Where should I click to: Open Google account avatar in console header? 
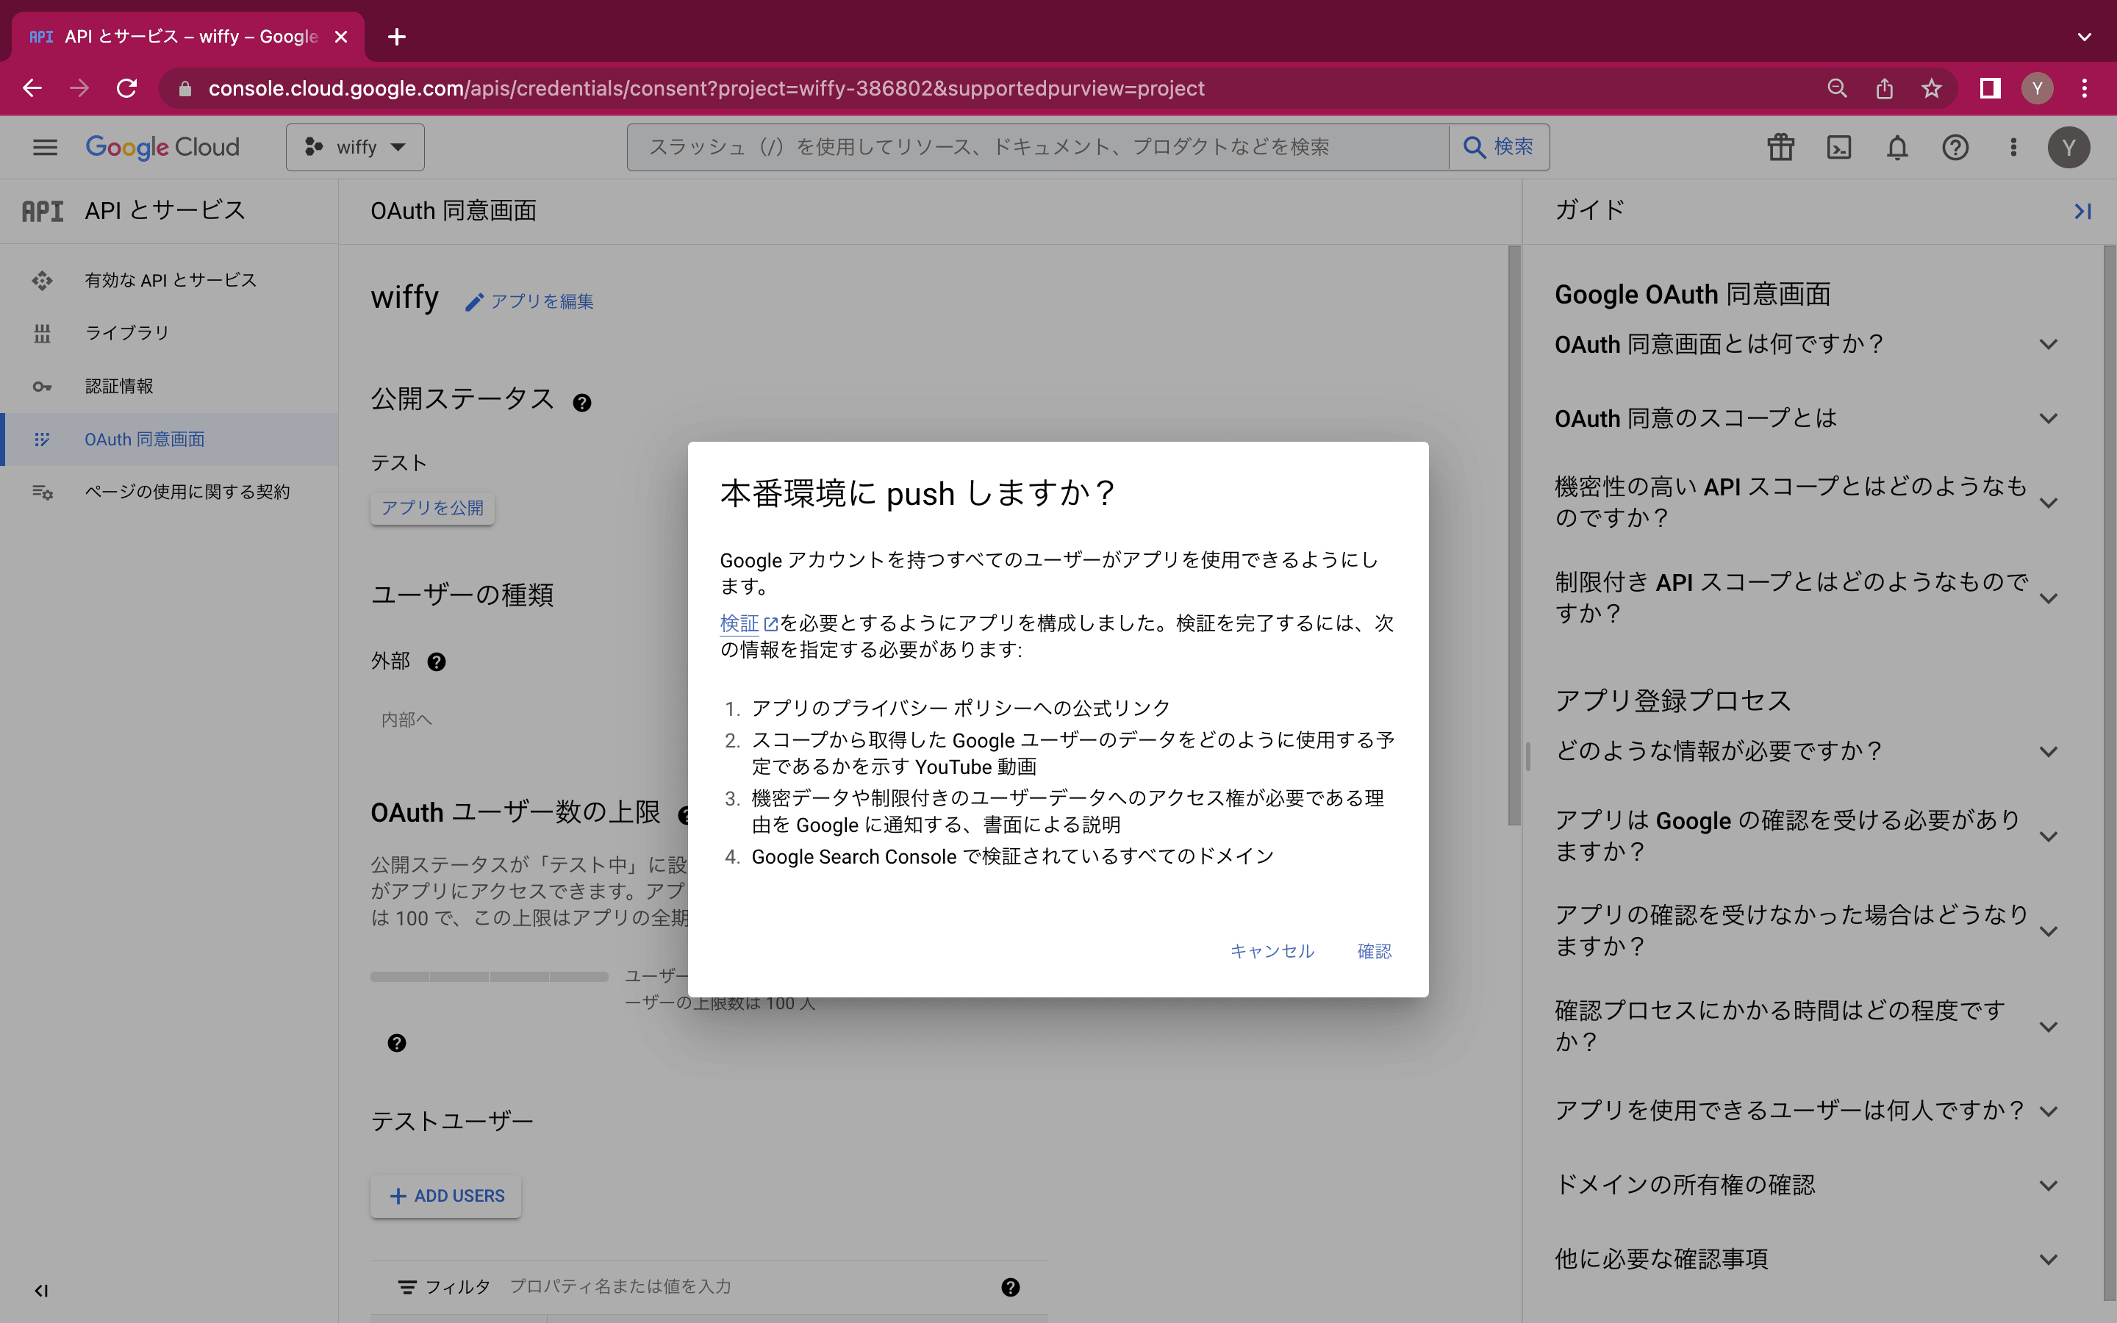click(x=2069, y=147)
